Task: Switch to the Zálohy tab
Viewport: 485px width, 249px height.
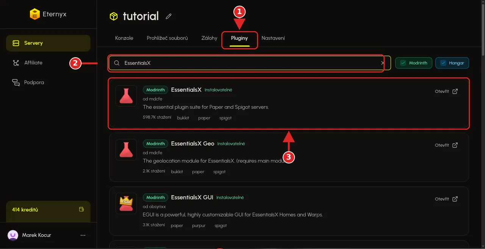Action: (x=209, y=38)
